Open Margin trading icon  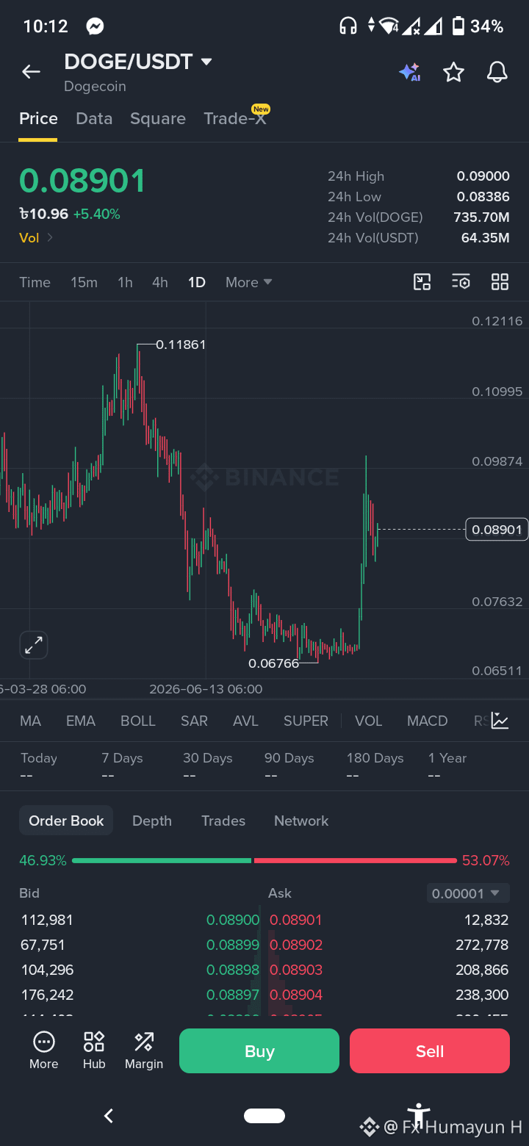144,1051
